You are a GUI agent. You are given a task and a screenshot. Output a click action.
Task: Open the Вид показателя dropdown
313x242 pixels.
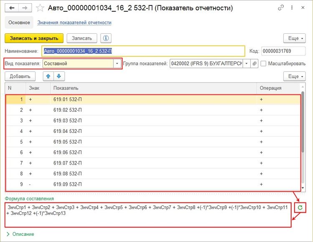tap(117, 64)
